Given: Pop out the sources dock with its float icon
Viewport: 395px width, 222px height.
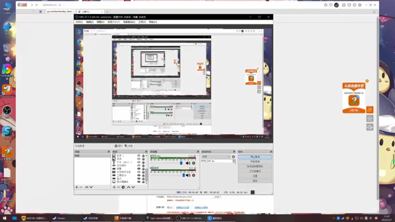Looking at the screenshot, I should click(146, 152).
